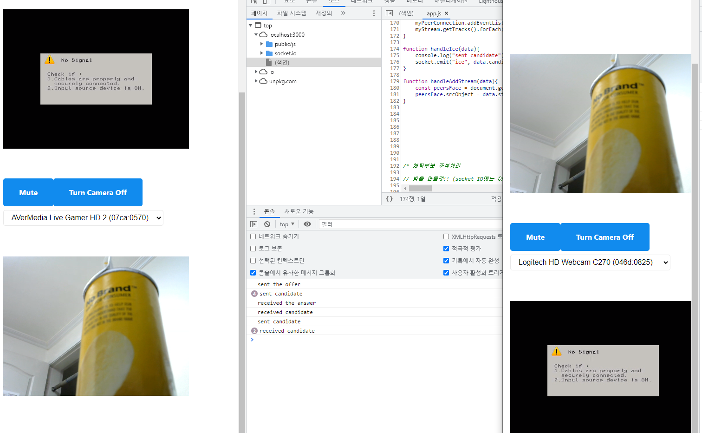Close the app.js editor tab
Viewport: 702px width, 433px height.
447,13
